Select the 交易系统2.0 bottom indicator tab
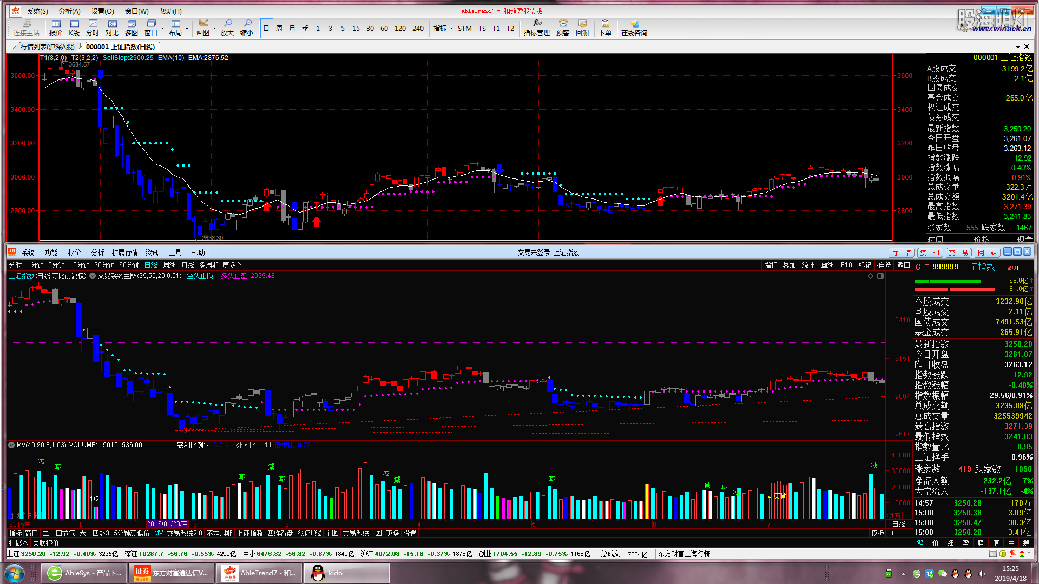 click(x=184, y=533)
